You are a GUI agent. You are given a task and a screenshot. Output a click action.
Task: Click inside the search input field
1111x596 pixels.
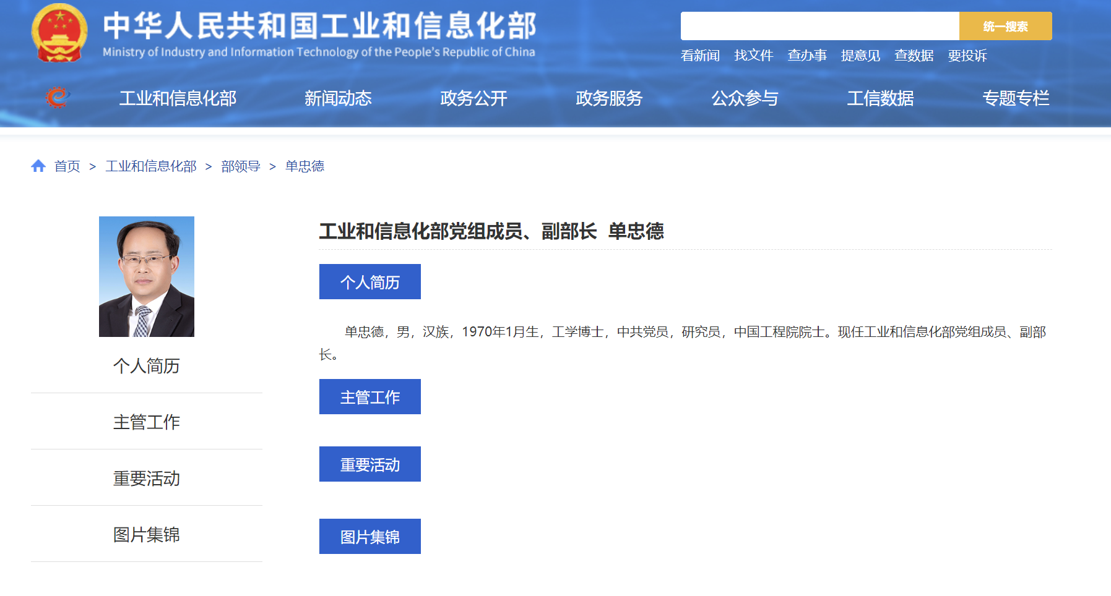point(819,26)
